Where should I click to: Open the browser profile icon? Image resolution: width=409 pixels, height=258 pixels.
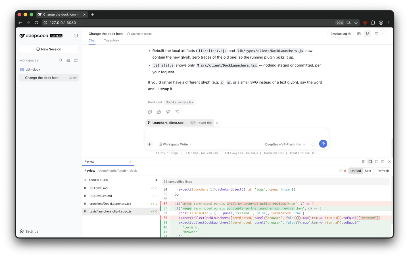click(x=381, y=23)
